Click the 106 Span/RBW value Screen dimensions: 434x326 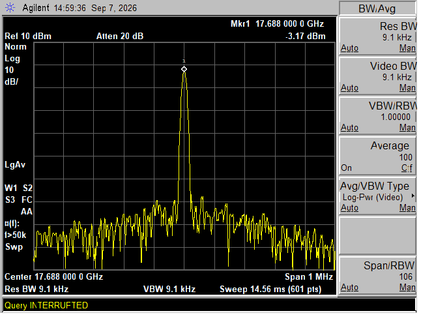pyautogui.click(x=406, y=276)
